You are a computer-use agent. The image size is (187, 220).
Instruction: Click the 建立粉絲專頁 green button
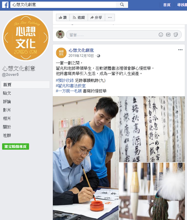click(16, 146)
